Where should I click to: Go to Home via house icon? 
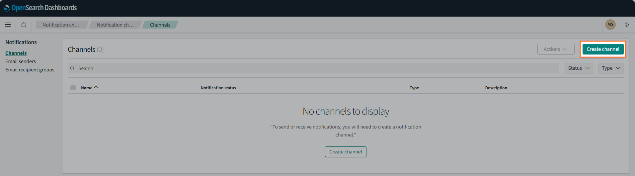(24, 25)
